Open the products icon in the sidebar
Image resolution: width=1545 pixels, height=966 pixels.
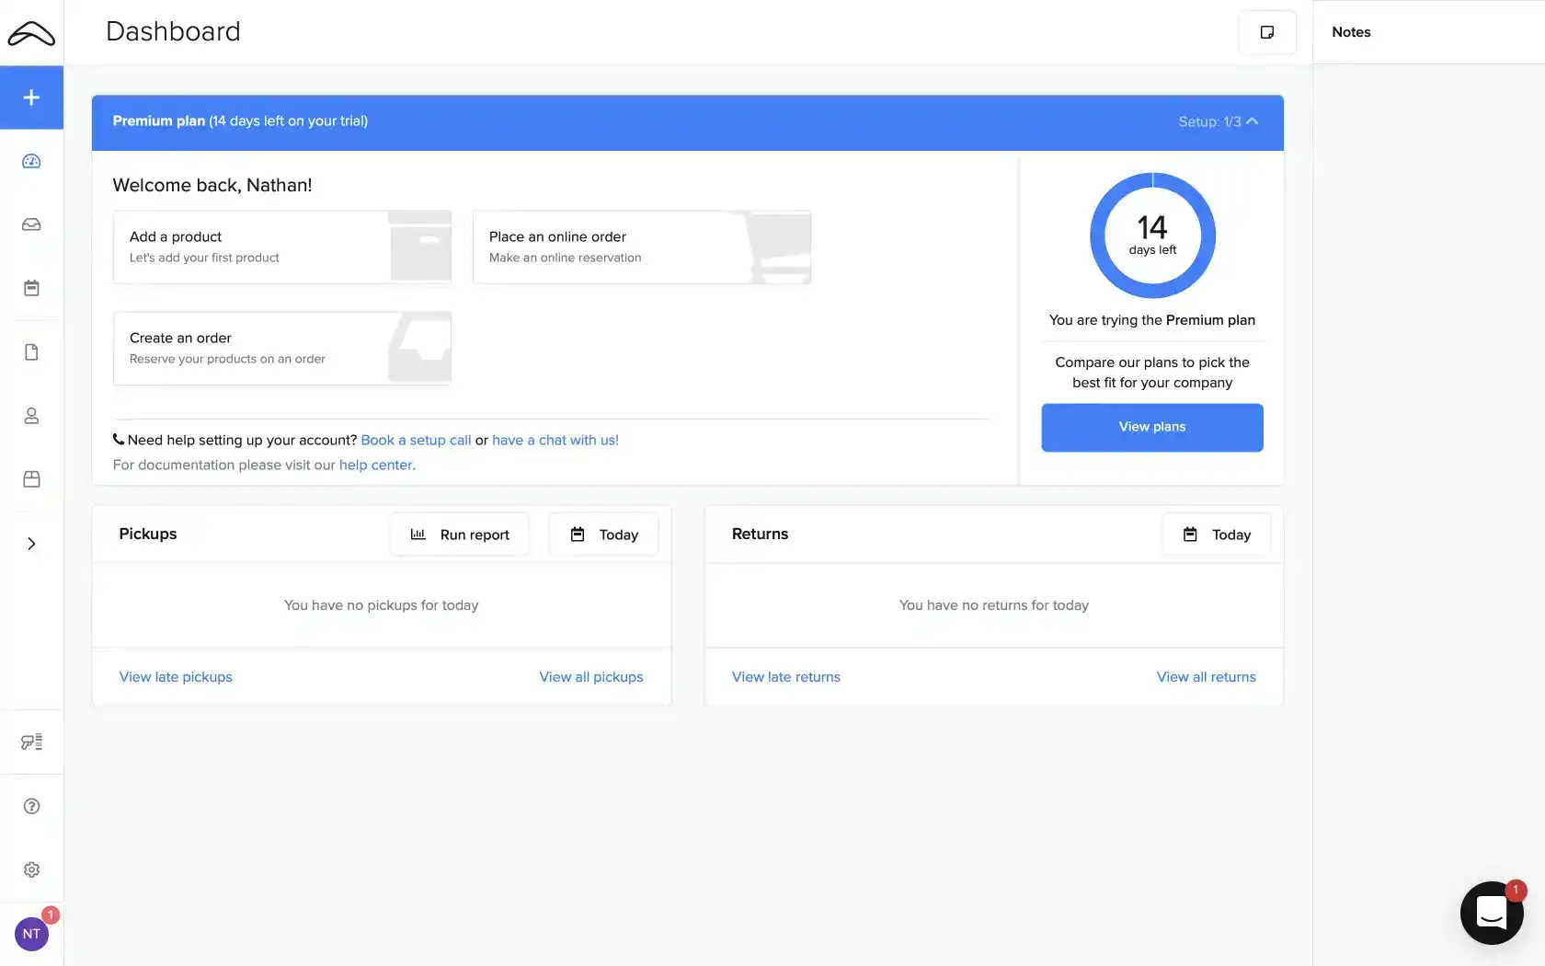click(31, 478)
